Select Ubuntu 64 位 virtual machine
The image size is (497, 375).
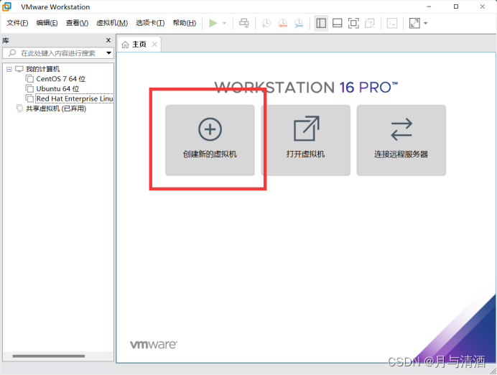point(57,89)
